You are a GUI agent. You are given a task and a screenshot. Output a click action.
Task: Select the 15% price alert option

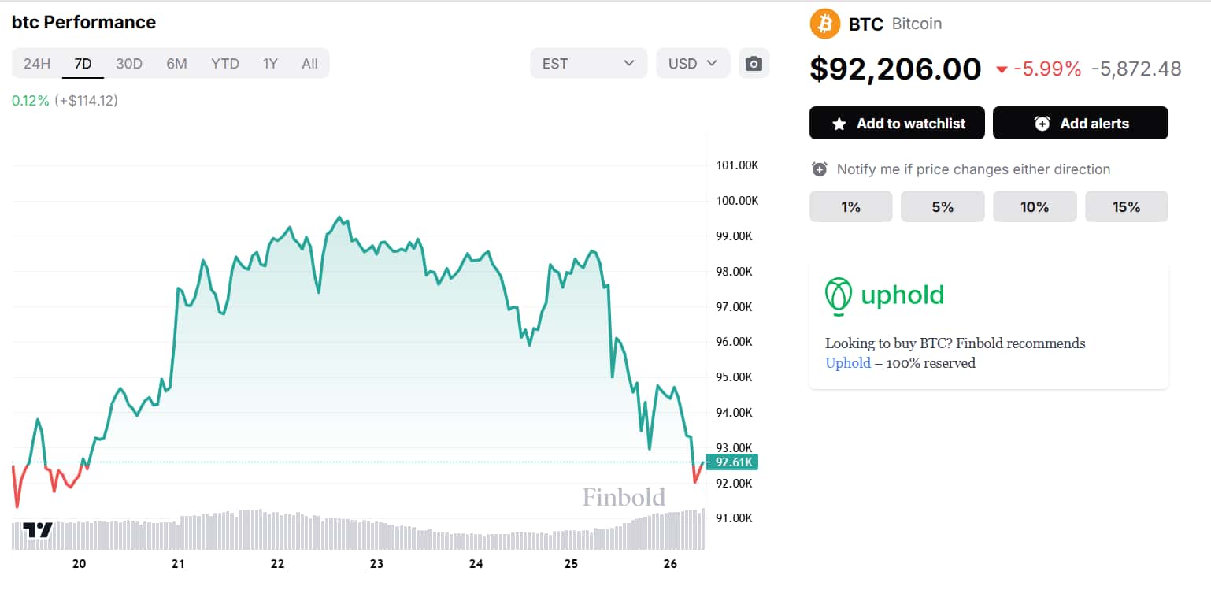click(x=1126, y=207)
